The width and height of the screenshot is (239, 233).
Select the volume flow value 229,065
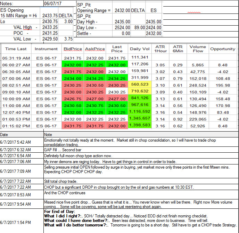point(198,119)
